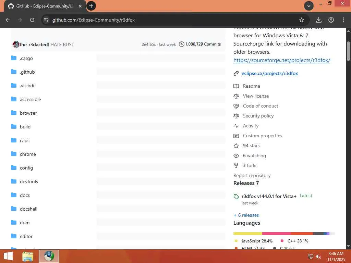Open the docs folder
Viewport: 351px width, 263px height.
(x=25, y=195)
